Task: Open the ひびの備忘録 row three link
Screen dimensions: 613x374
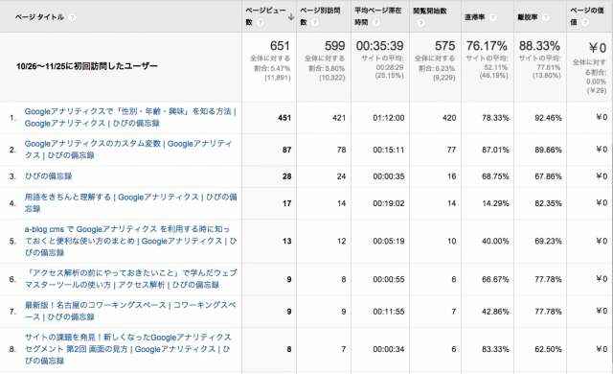Action: coord(49,176)
